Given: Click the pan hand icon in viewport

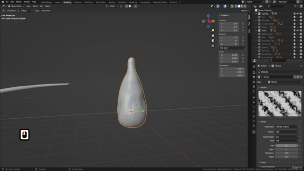Looking at the screenshot, I should (213, 36).
